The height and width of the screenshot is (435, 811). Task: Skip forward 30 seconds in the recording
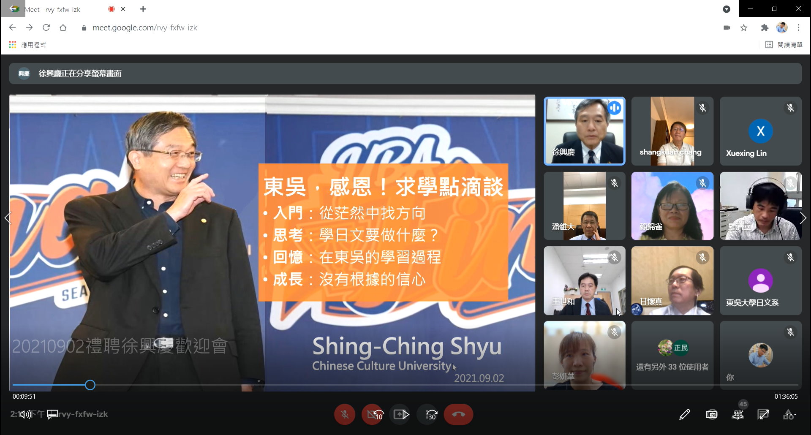[431, 414]
